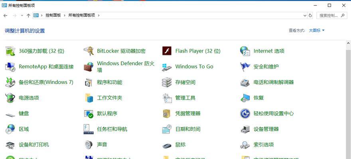The width and height of the screenshot is (351, 159).
Task: Open the 声音 speaker icon
Action: click(89, 145)
